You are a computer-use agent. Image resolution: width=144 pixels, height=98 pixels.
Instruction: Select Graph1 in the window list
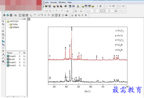pos(11,56)
